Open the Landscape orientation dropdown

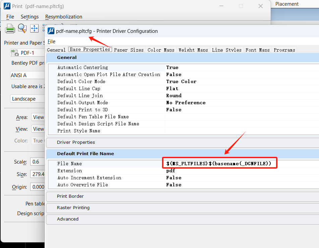[x=27, y=99]
